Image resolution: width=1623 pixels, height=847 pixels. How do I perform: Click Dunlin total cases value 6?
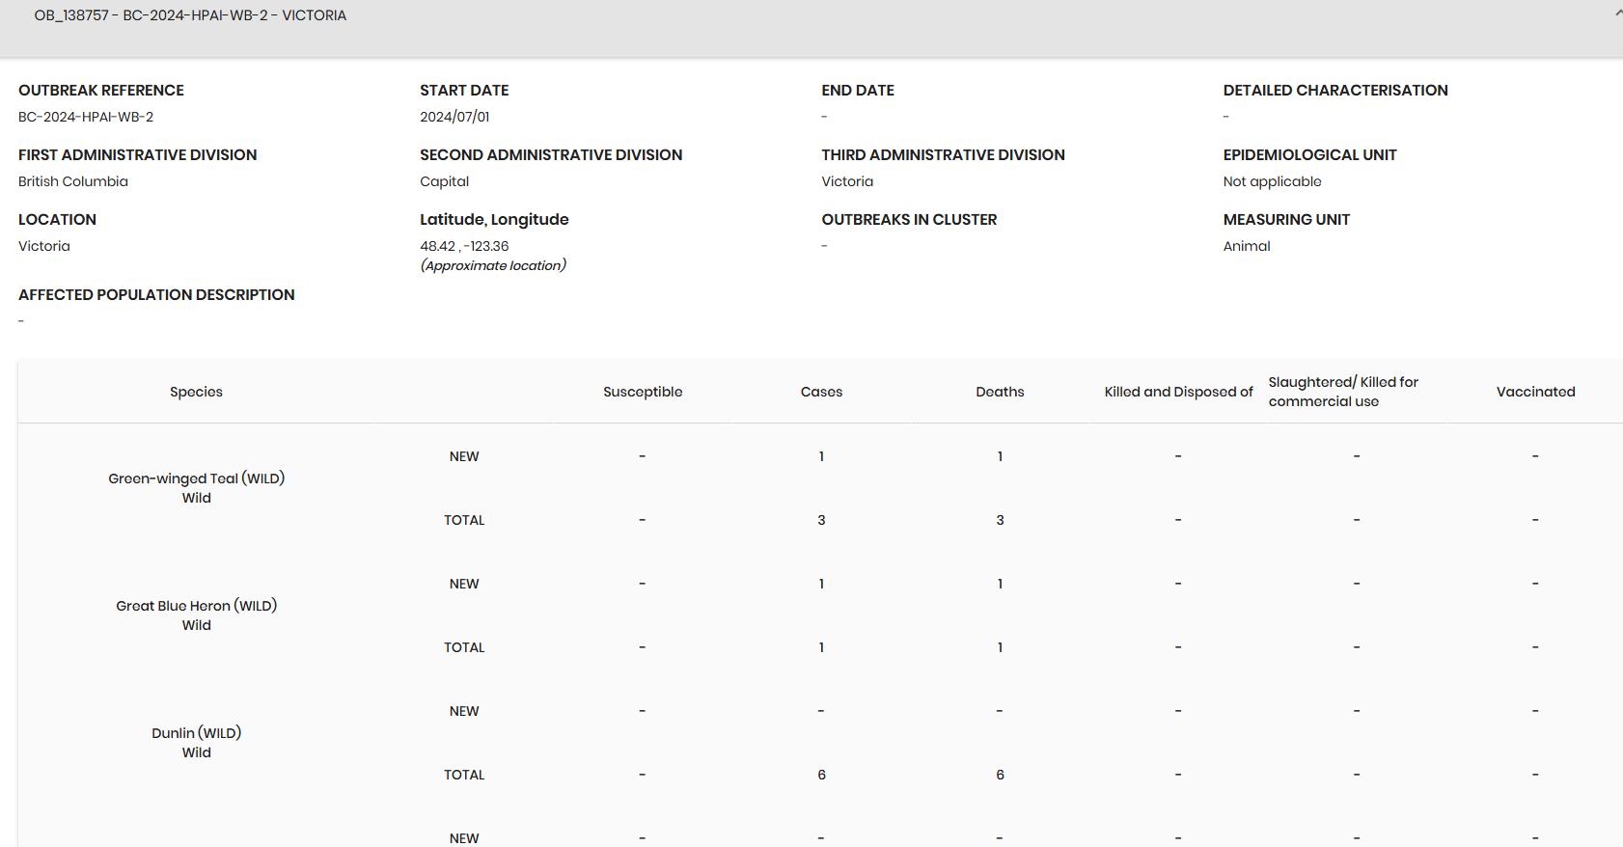(821, 775)
